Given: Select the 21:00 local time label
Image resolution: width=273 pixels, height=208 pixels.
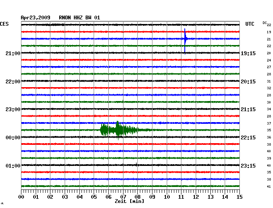Looking at the screenshot, I should (x=13, y=53).
